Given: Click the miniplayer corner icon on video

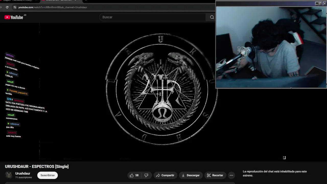Looking at the screenshot, I should coord(284,158).
